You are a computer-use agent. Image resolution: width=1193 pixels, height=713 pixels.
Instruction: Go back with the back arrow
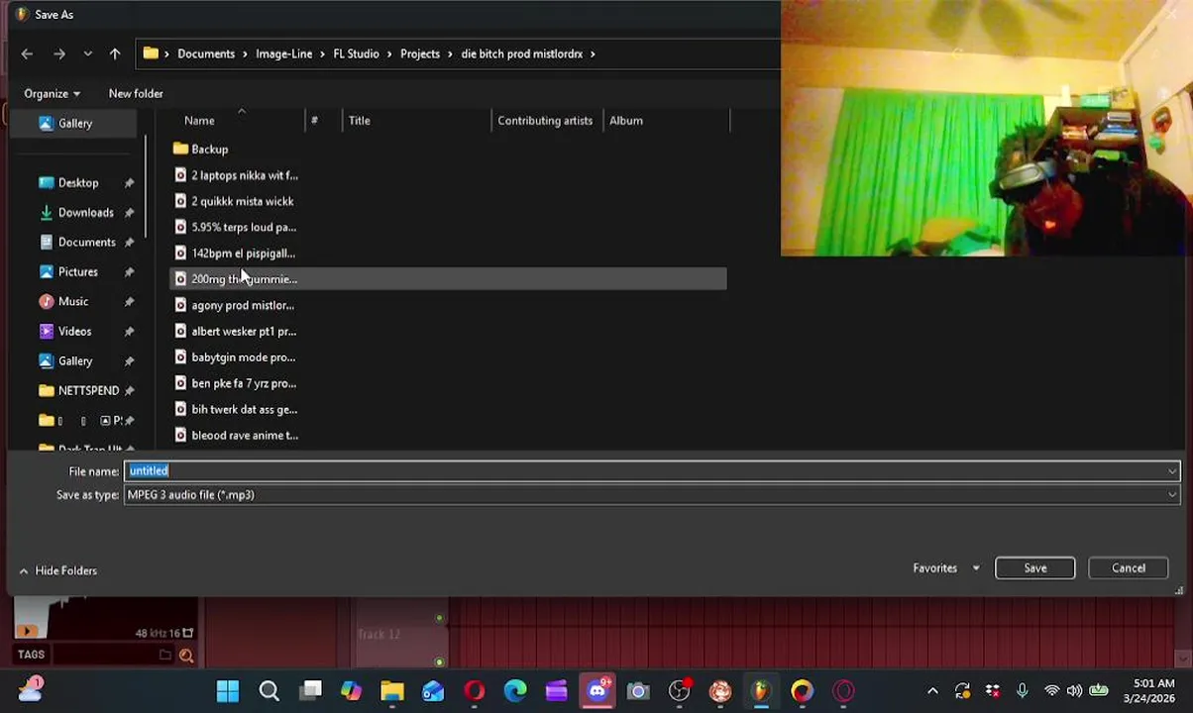(27, 53)
